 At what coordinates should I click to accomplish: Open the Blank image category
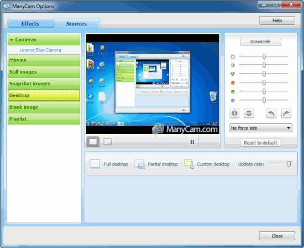pyautogui.click(x=44, y=107)
